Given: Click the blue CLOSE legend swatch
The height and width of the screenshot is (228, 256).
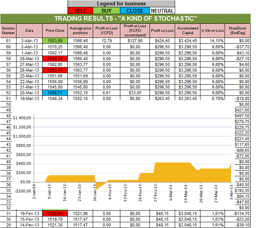Looking at the screenshot, I should click(x=135, y=11).
